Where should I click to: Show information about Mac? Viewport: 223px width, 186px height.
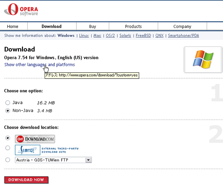(97, 36)
